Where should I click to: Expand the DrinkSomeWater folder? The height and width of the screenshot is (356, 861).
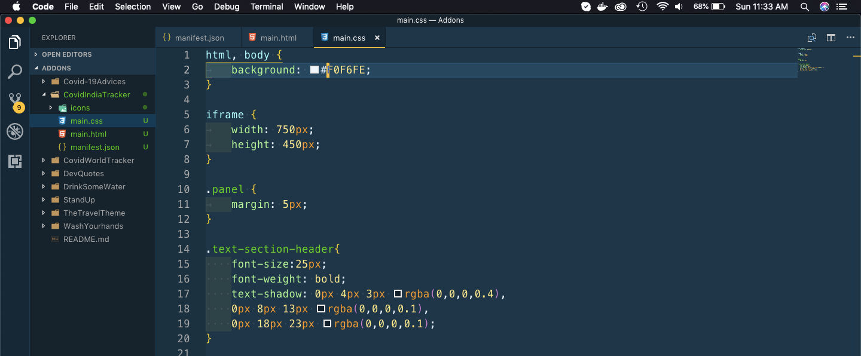click(x=43, y=186)
